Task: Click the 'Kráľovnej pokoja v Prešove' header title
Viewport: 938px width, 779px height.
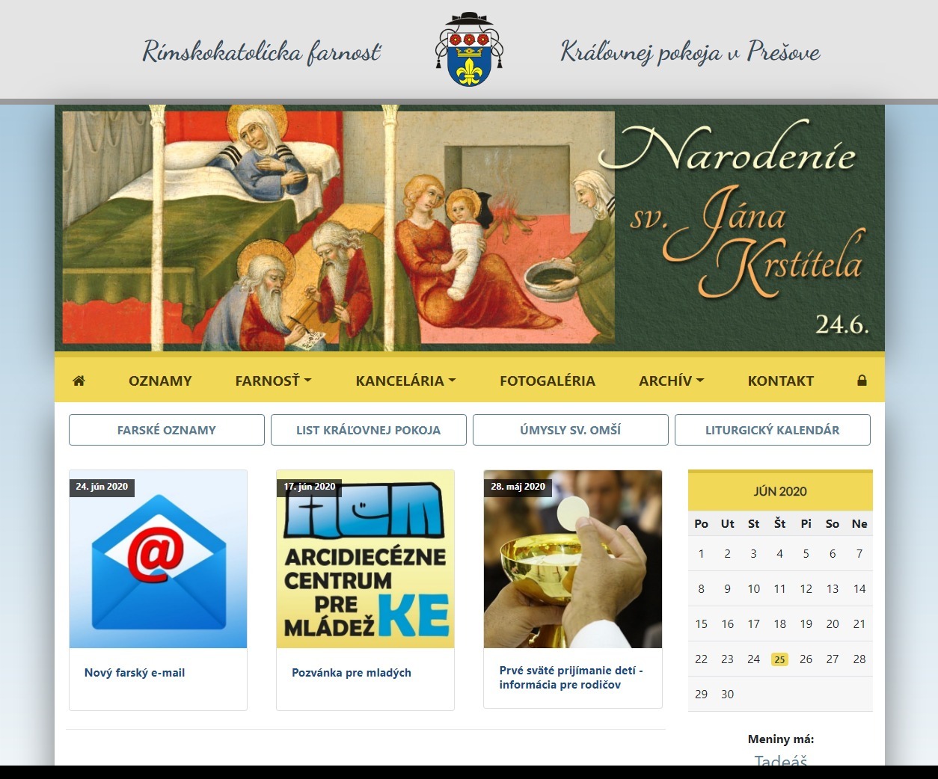Action: coord(690,52)
